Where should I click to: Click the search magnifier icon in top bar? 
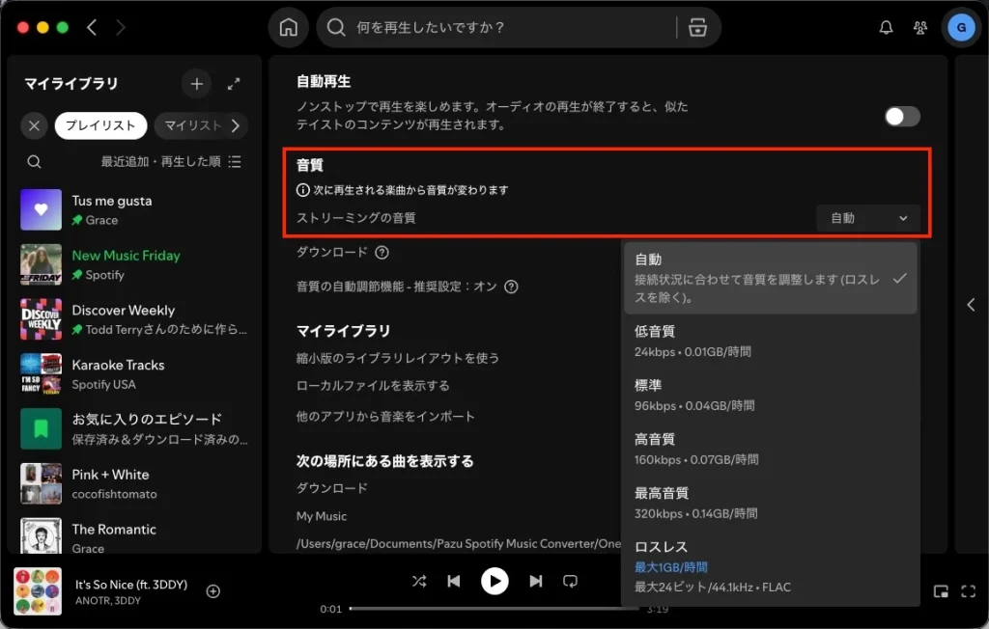[336, 27]
